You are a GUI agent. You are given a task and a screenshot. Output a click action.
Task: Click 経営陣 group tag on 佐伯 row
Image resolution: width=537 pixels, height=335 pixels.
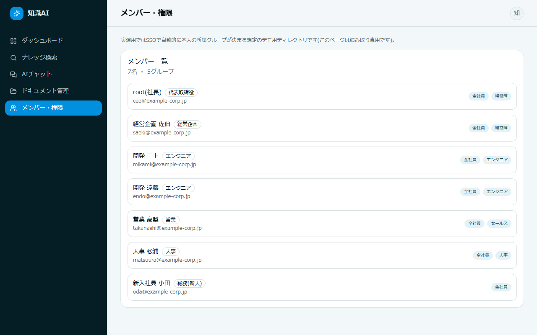point(501,128)
